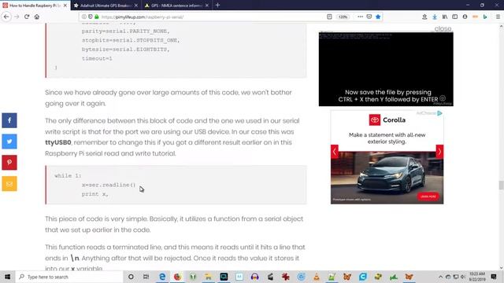Open the AdChoices icon

[439, 113]
